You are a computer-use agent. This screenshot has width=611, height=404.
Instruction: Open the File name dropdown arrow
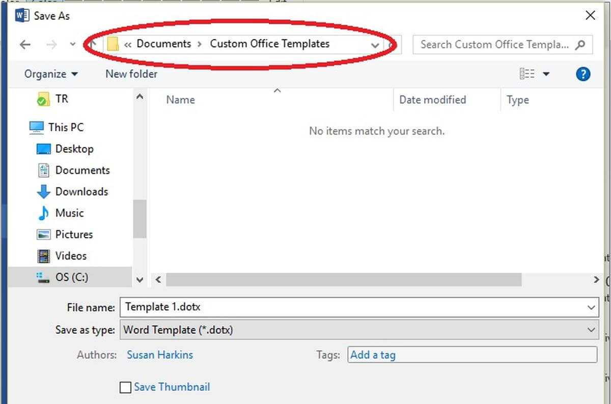tap(591, 307)
